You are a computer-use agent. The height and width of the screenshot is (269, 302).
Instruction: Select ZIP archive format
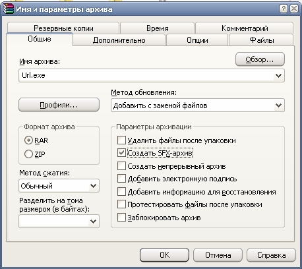(x=28, y=154)
